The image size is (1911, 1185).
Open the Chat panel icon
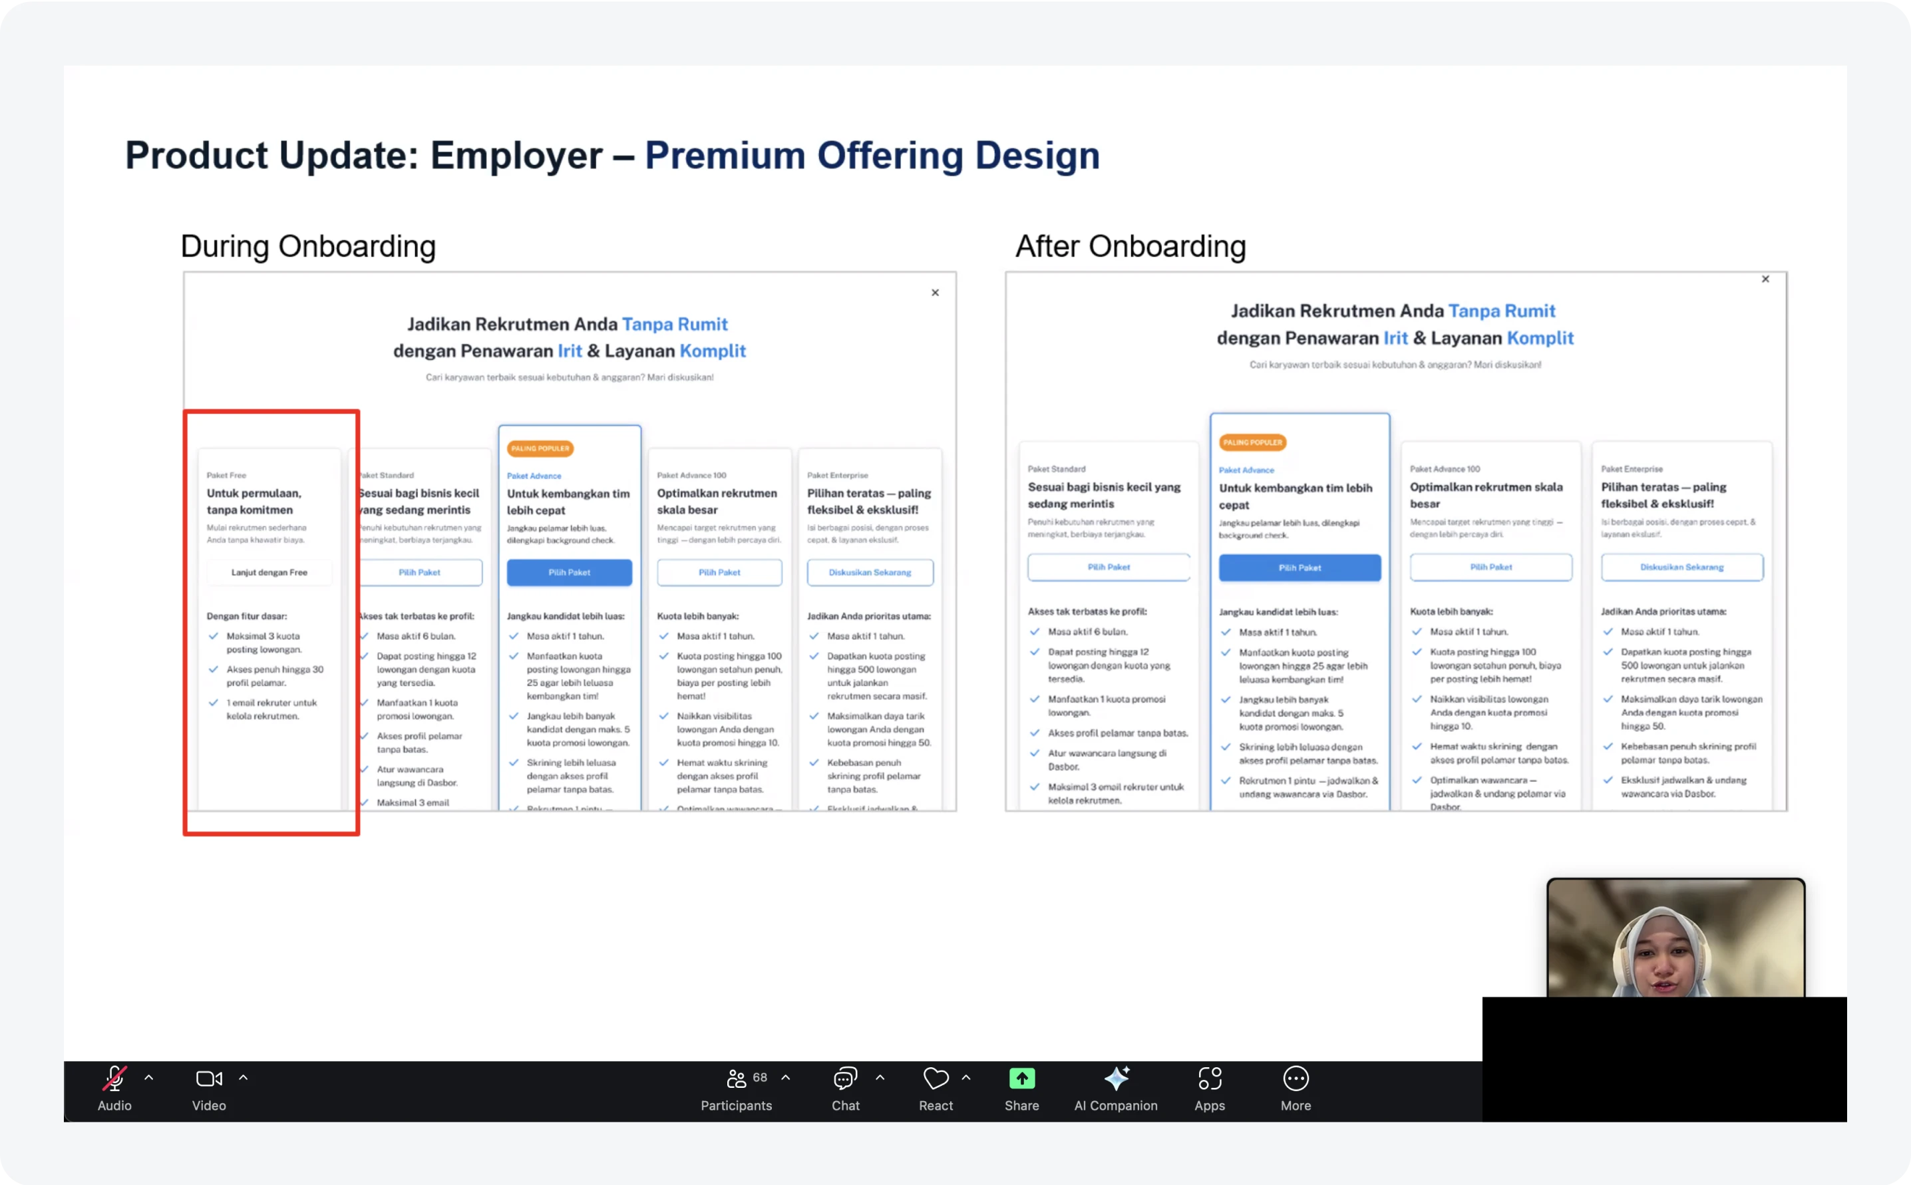(844, 1079)
